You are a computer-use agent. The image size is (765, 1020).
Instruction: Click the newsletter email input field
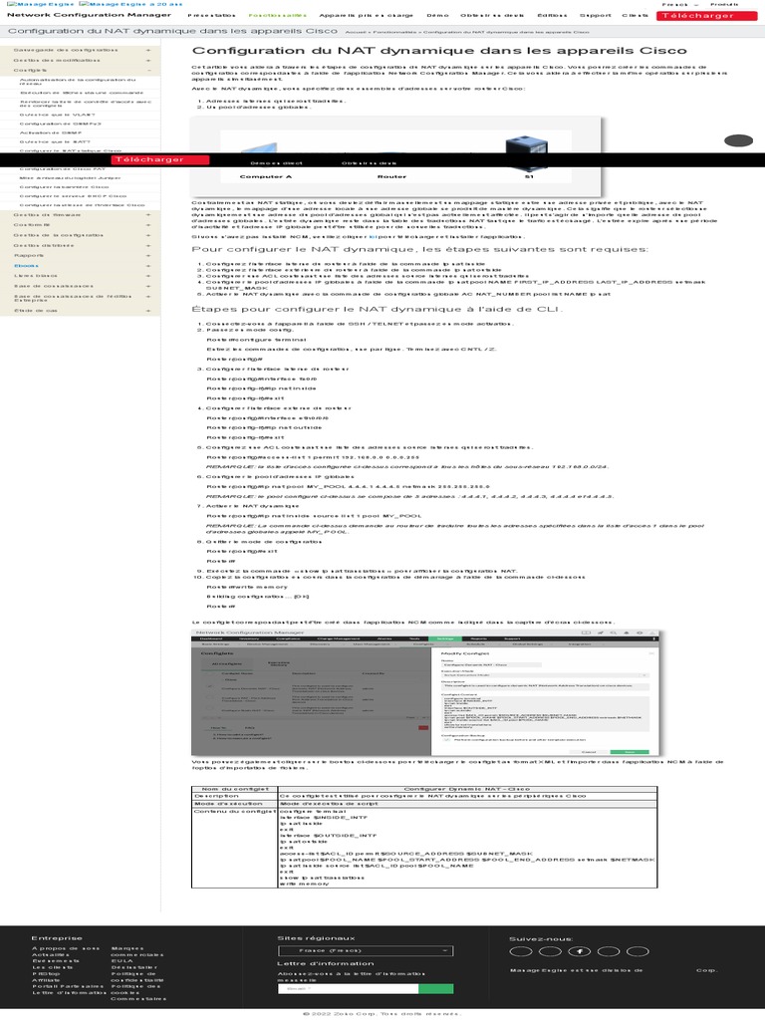click(348, 989)
